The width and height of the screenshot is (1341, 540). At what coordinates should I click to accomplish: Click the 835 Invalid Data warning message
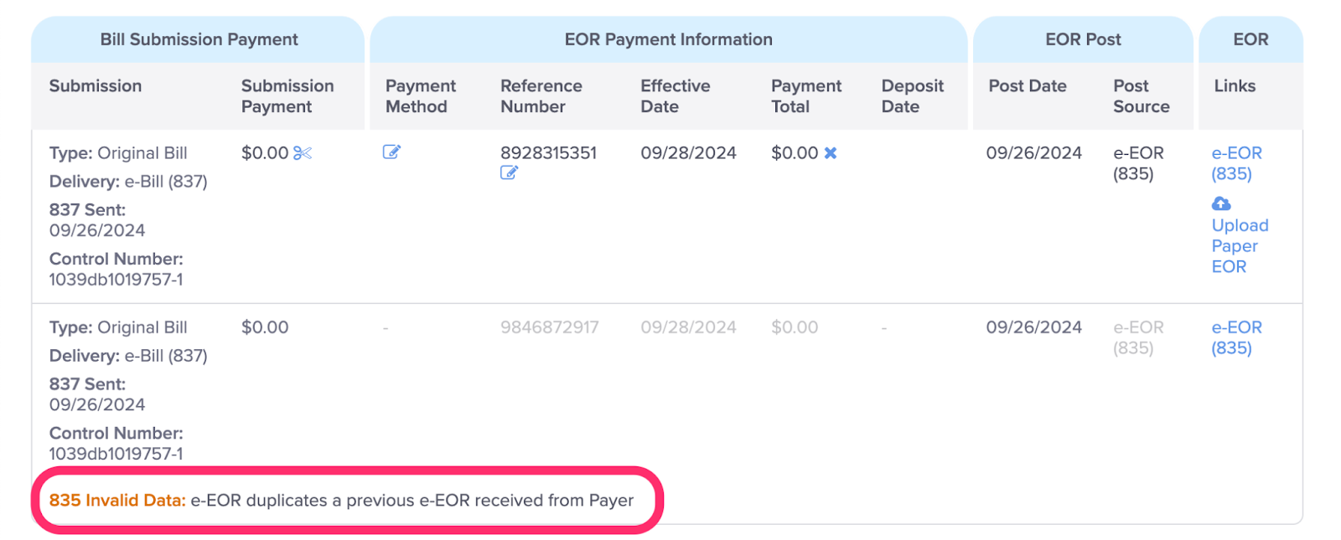341,501
